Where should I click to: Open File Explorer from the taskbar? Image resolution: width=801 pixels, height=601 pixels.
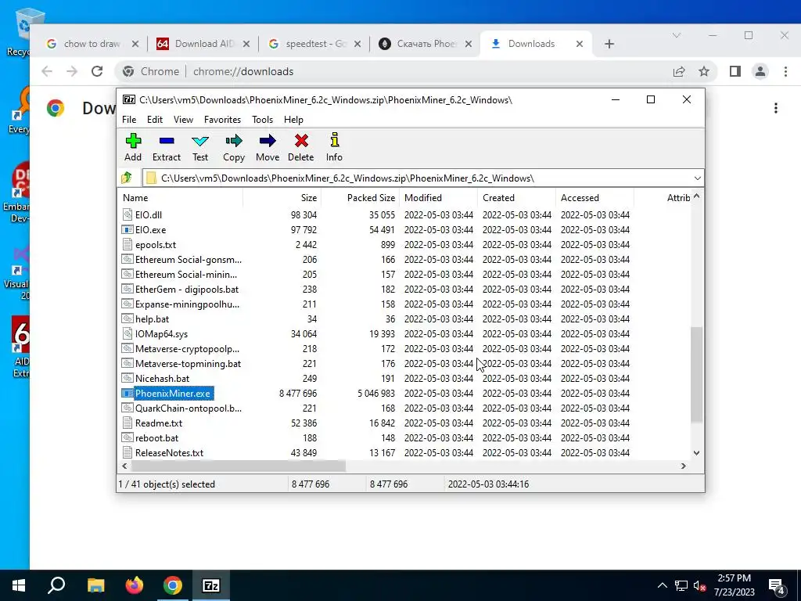pyautogui.click(x=95, y=585)
